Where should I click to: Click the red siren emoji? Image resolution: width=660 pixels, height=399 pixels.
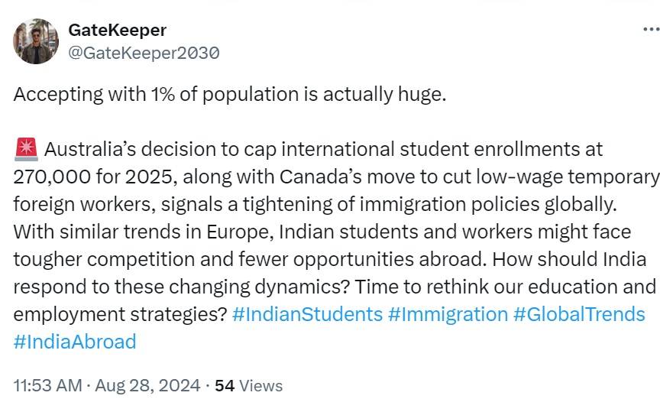26,148
